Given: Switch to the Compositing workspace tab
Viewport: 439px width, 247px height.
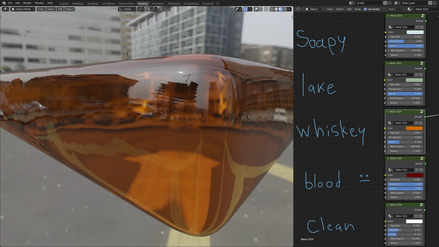Looking at the screenshot, I should point(191,4).
